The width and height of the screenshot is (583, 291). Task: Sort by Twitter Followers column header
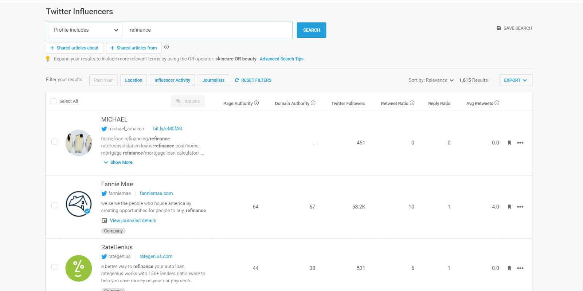[348, 103]
